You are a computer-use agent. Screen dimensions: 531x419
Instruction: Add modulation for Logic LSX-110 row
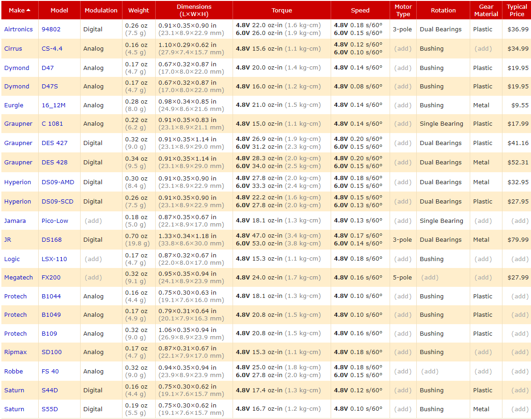click(x=93, y=259)
